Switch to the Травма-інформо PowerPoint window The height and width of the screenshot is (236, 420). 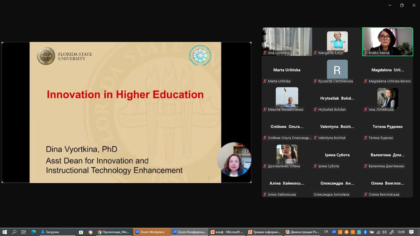265,232
